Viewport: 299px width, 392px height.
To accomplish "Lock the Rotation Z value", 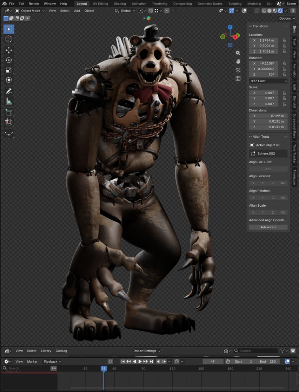I will pyautogui.click(x=284, y=75).
